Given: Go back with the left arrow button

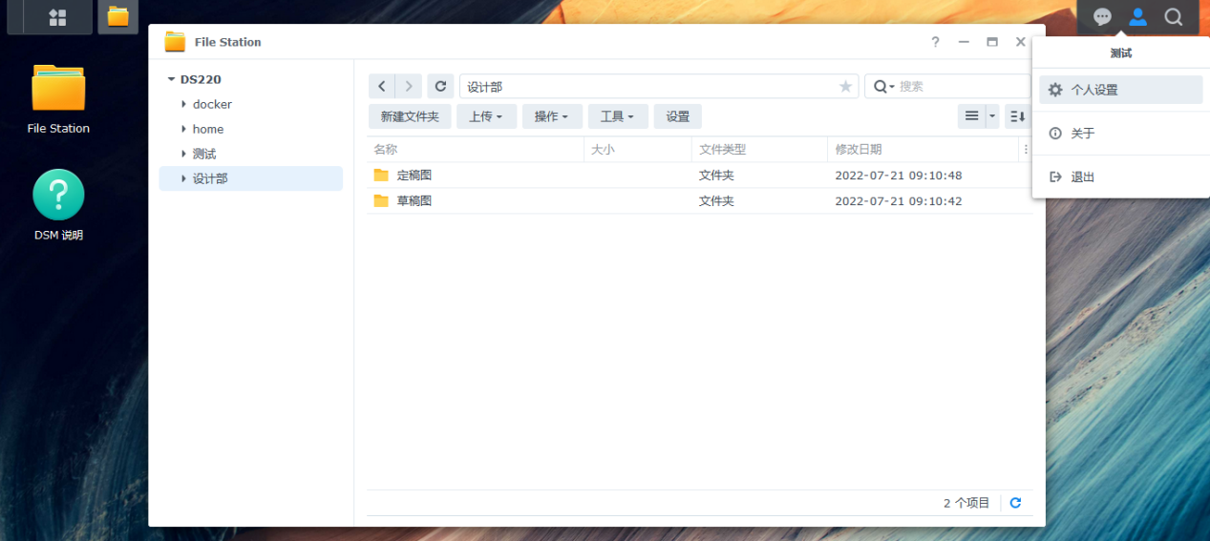Looking at the screenshot, I should (x=382, y=86).
